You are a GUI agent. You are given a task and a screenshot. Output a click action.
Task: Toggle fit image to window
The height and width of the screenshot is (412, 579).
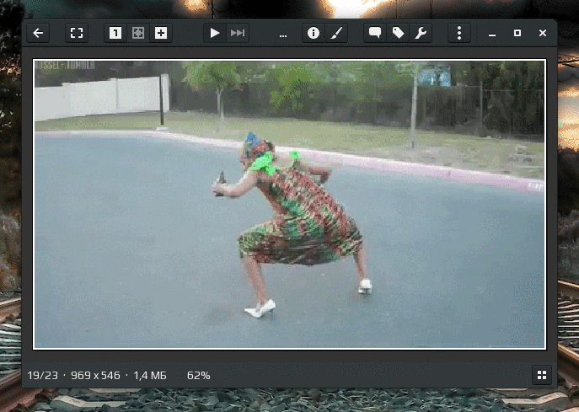click(138, 33)
